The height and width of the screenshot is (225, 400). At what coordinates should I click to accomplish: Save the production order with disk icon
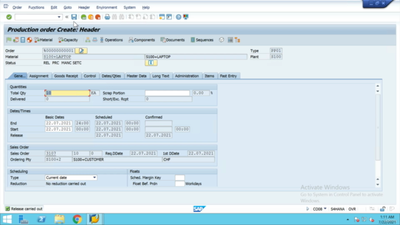[74, 17]
